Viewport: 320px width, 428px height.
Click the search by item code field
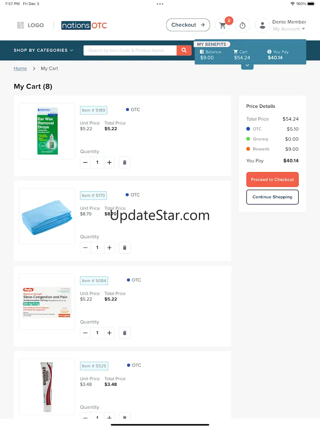point(130,50)
